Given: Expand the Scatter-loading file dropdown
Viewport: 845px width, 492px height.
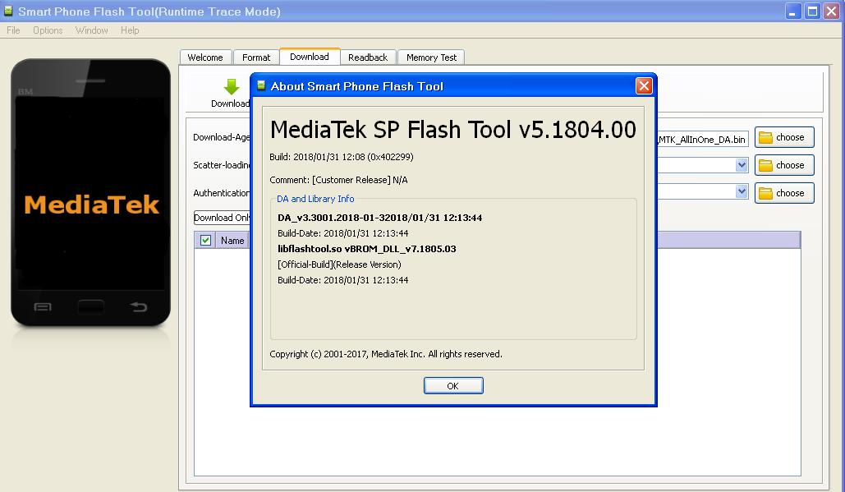Looking at the screenshot, I should [x=742, y=165].
